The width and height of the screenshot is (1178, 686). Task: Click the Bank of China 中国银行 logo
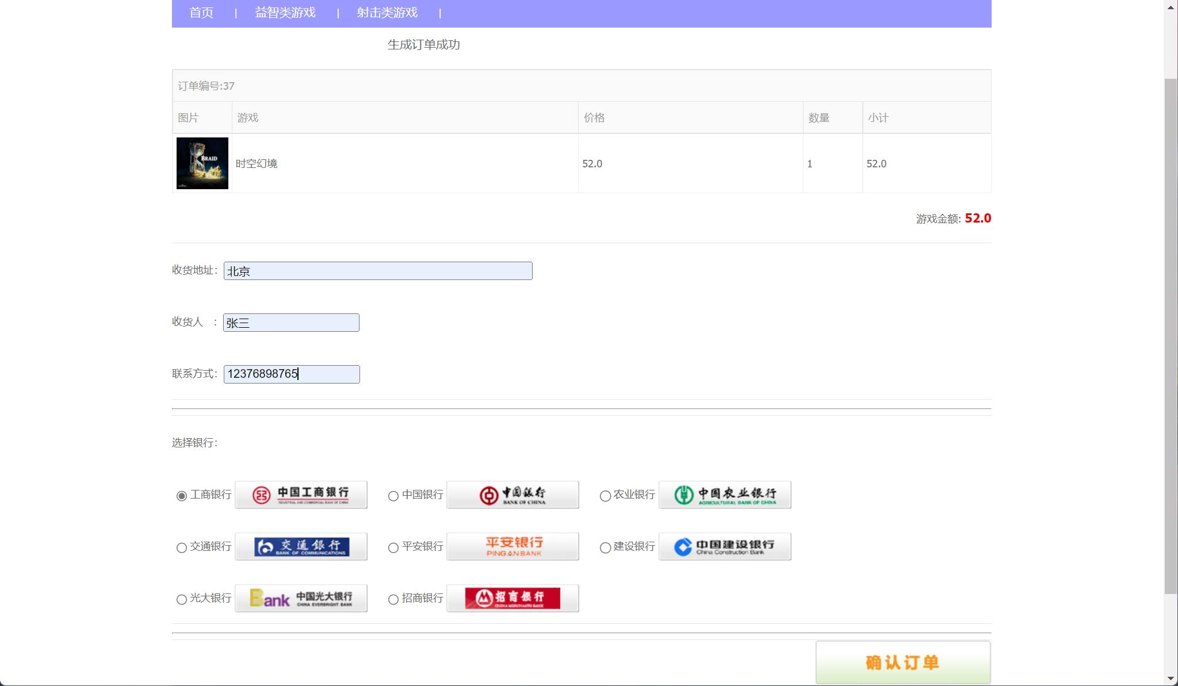[x=512, y=495]
